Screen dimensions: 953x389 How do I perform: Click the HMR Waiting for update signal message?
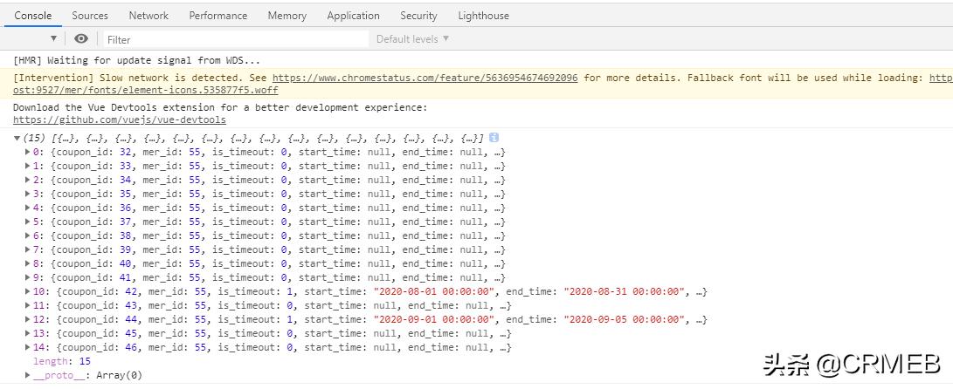(x=137, y=61)
